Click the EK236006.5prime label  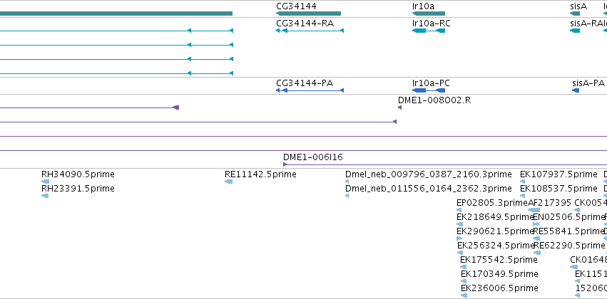(x=499, y=288)
